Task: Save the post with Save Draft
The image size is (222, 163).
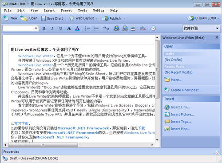Action: tap(52, 18)
